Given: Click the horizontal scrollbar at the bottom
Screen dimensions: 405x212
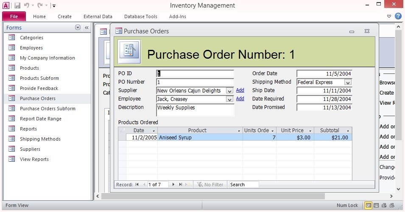Looking at the screenshot, I should tap(212, 196).
